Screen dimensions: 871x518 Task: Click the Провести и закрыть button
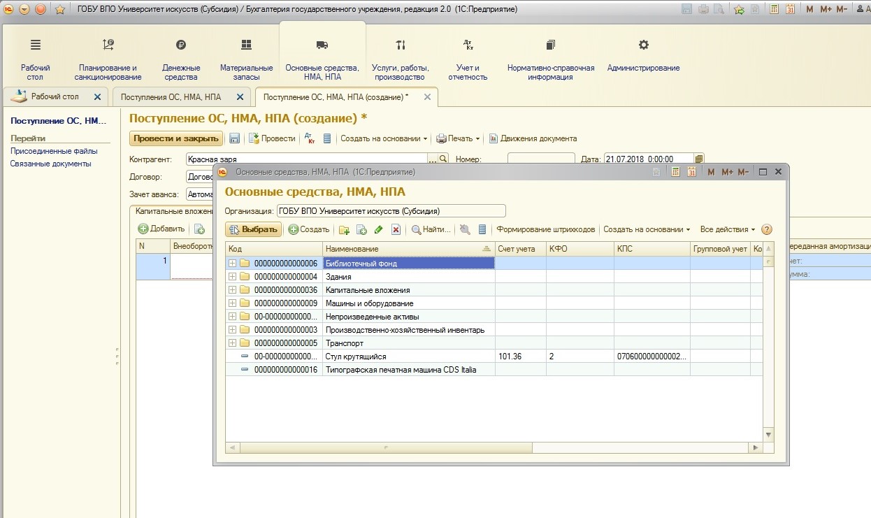[176, 138]
